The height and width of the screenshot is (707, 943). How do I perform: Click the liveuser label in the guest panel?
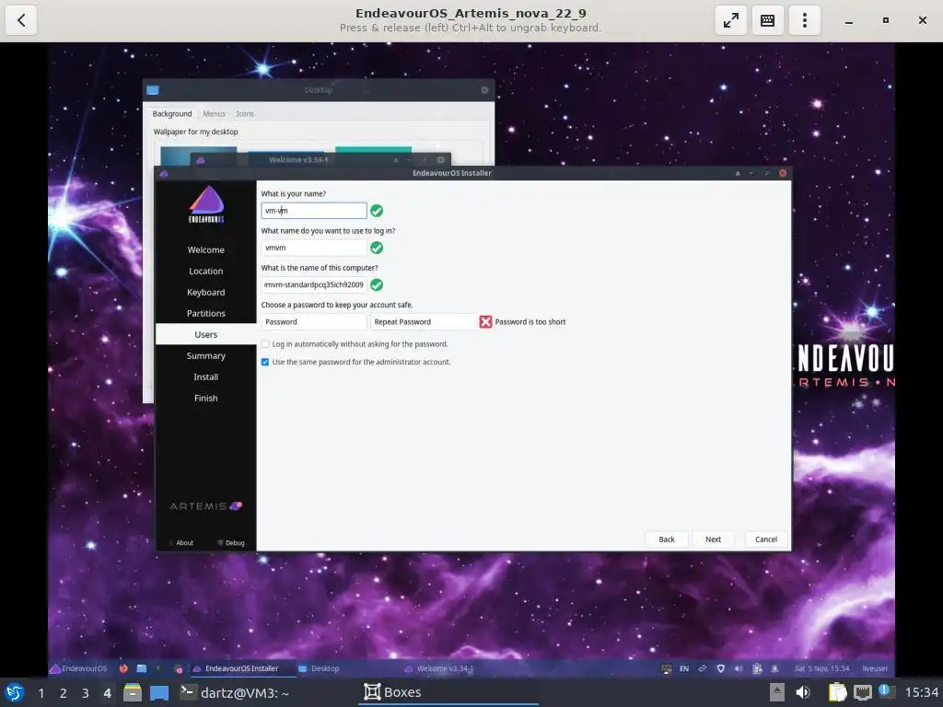click(875, 668)
